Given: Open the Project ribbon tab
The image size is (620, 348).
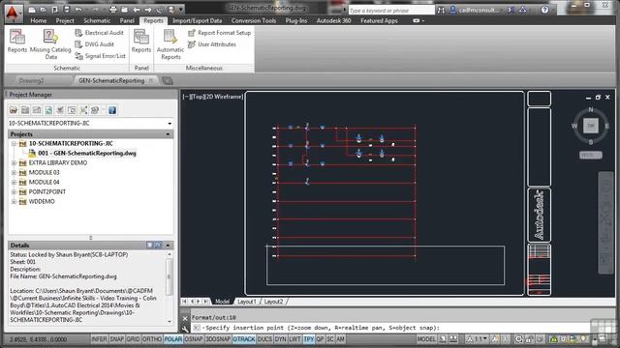Looking at the screenshot, I should pyautogui.click(x=65, y=20).
